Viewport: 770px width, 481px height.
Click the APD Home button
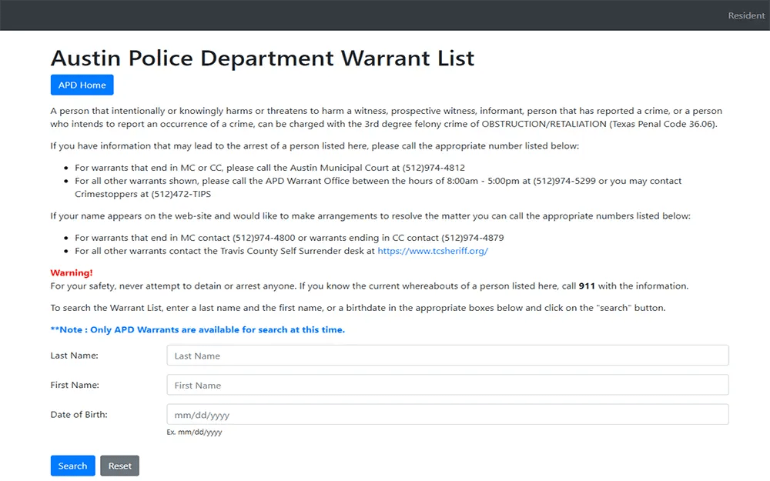pyautogui.click(x=82, y=85)
